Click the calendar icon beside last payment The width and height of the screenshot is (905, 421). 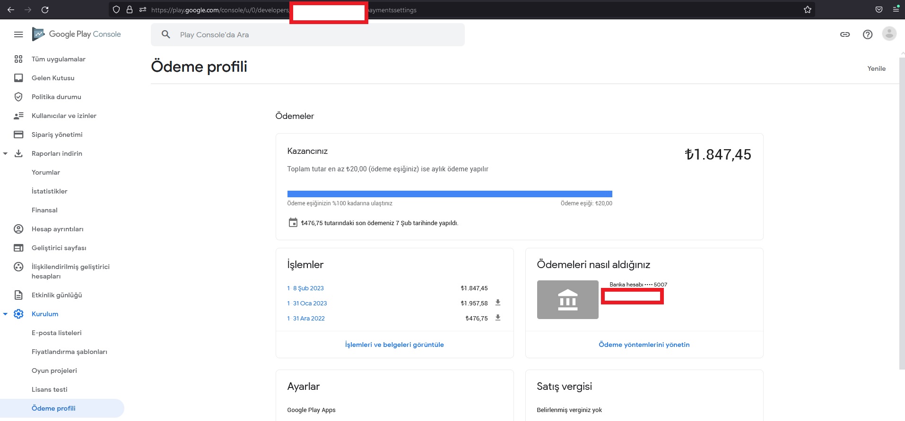tap(293, 222)
